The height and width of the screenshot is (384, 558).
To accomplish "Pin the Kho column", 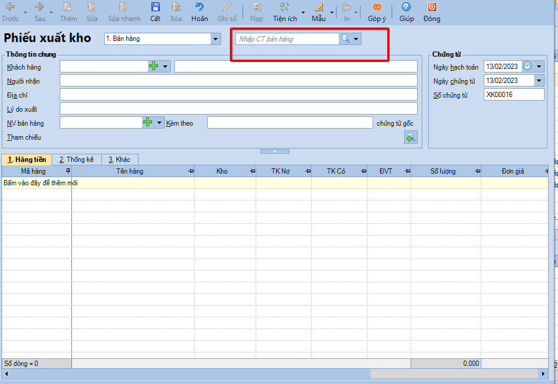I will (252, 171).
